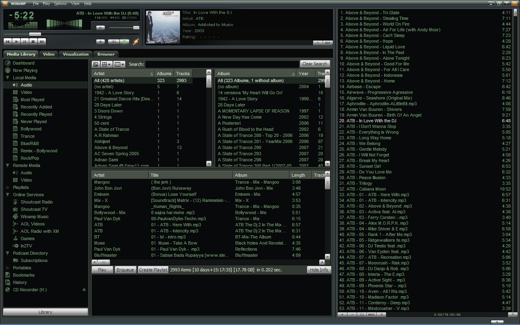
Task: Open the view mode dropdown
Action: tap(106, 64)
